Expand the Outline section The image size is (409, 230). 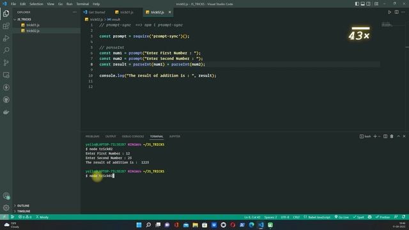click(x=23, y=206)
